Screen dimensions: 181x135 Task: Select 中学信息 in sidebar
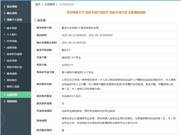[x=12, y=41]
